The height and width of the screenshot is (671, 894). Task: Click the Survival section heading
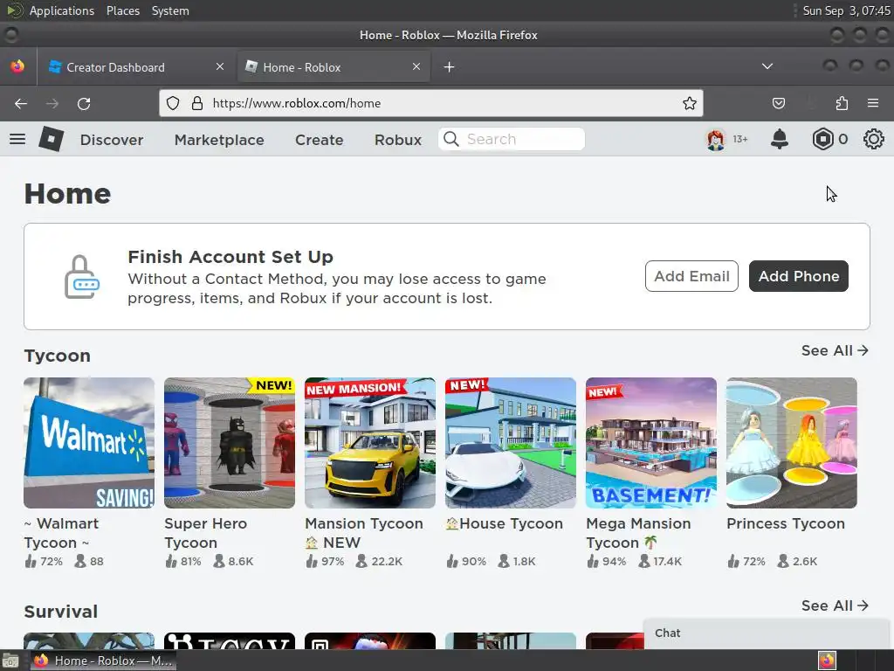[61, 611]
